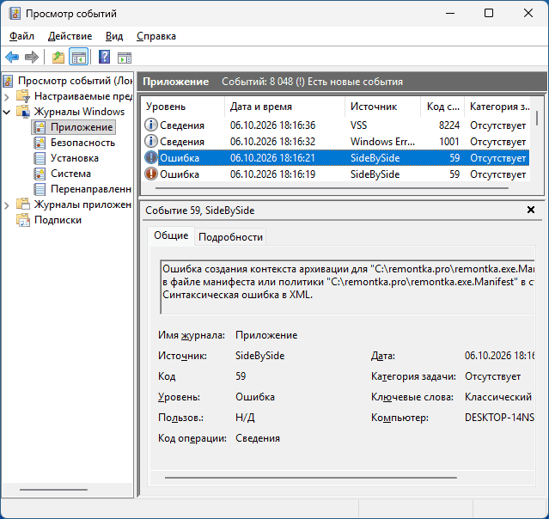Open help via the question mark icon
The image size is (549, 519).
[104, 57]
